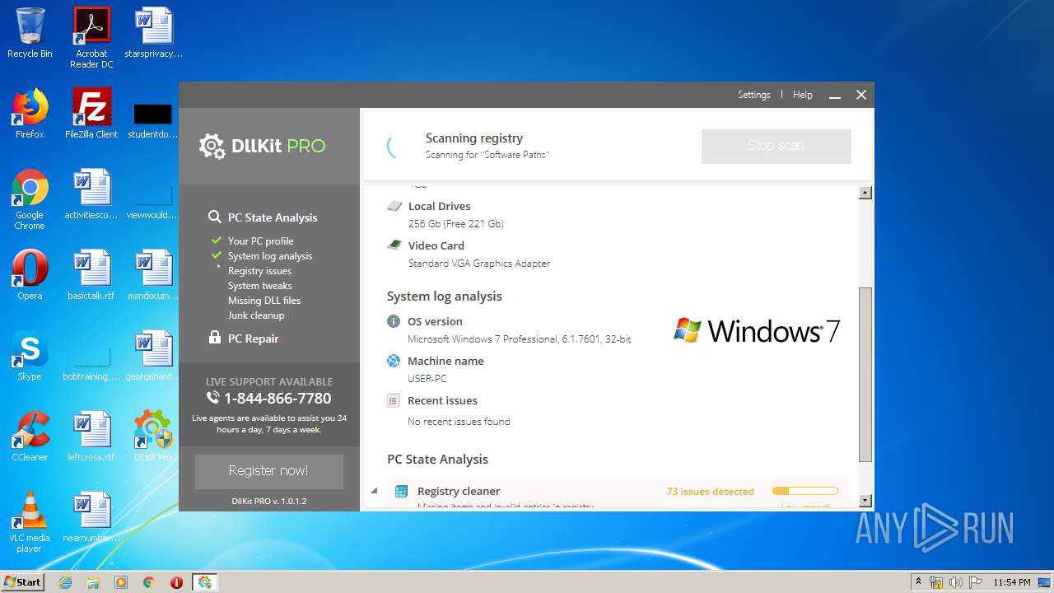
Task: Open the georgehard document icon
Action: [153, 355]
